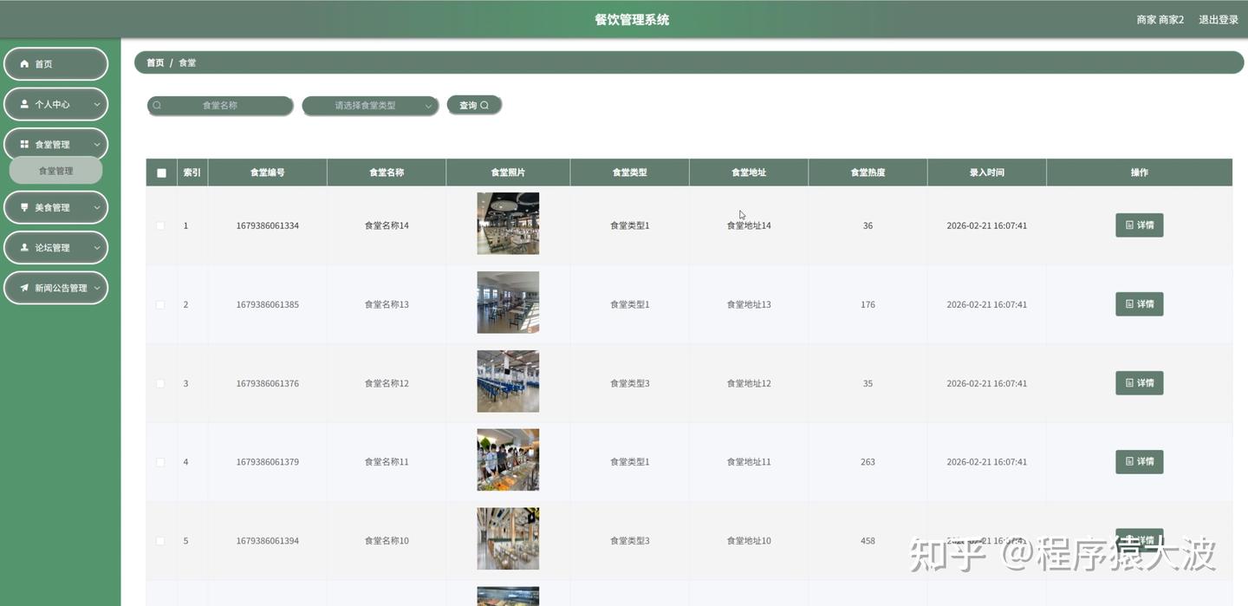Click 退出登录 in the top bar
This screenshot has width=1248, height=606.
1219,20
